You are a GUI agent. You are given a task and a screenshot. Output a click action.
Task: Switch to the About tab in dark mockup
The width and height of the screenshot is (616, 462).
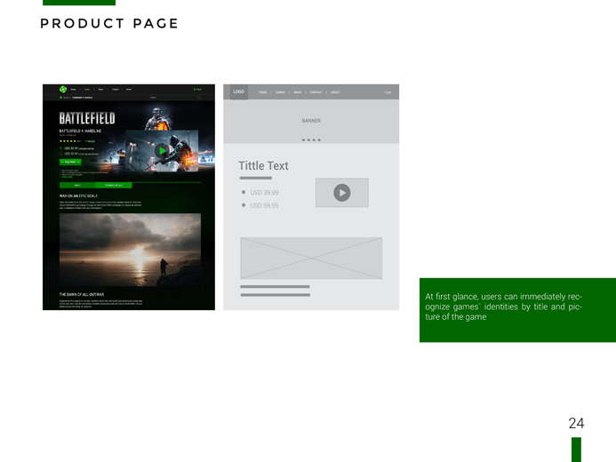pyautogui.click(x=77, y=186)
